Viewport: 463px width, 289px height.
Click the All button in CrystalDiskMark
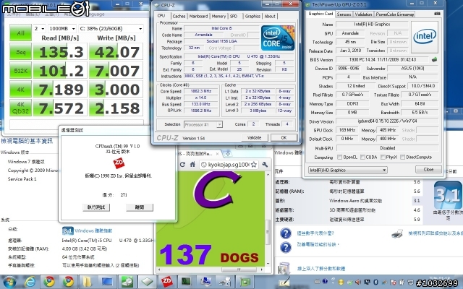click(x=20, y=33)
